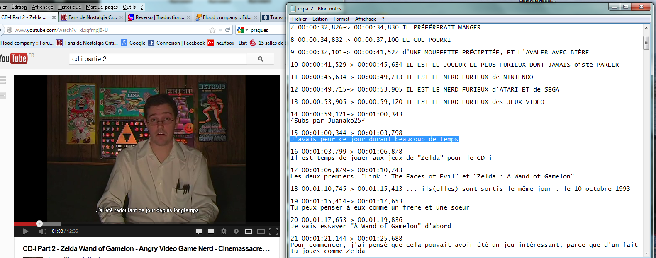Open Notepad Edition menu

click(320, 19)
